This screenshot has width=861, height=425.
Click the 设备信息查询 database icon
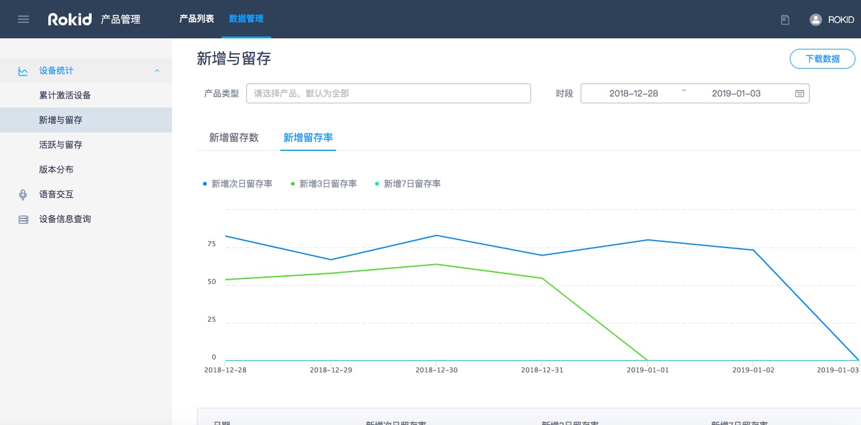24,220
